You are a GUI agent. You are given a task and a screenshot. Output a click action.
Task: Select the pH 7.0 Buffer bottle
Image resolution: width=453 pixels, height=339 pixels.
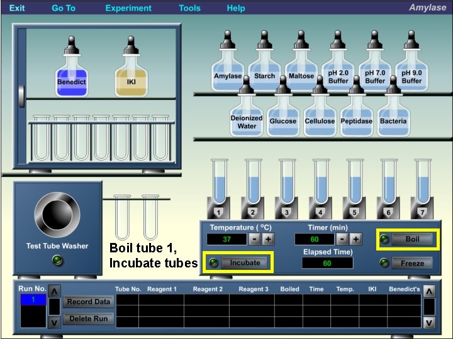[x=375, y=61]
